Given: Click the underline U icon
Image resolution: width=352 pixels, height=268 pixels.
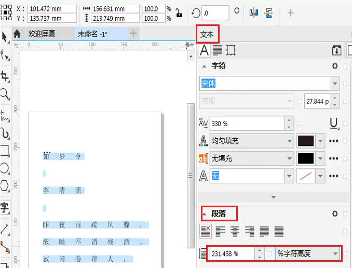Looking at the screenshot, I should 334,124.
